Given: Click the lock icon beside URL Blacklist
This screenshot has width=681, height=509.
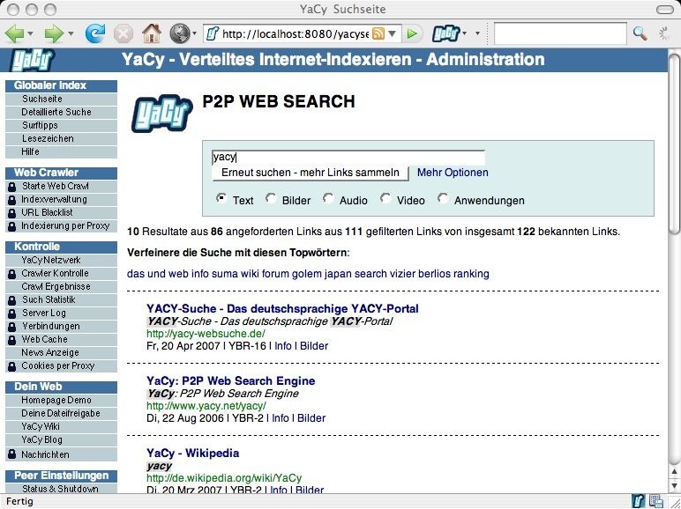Looking at the screenshot, I should pyautogui.click(x=11, y=213).
